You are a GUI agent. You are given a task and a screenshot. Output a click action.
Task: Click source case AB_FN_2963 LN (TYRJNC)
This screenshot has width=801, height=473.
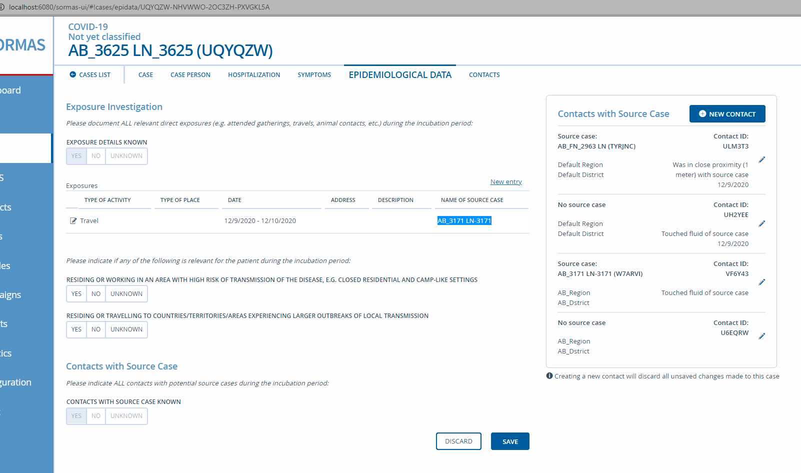[x=596, y=146]
